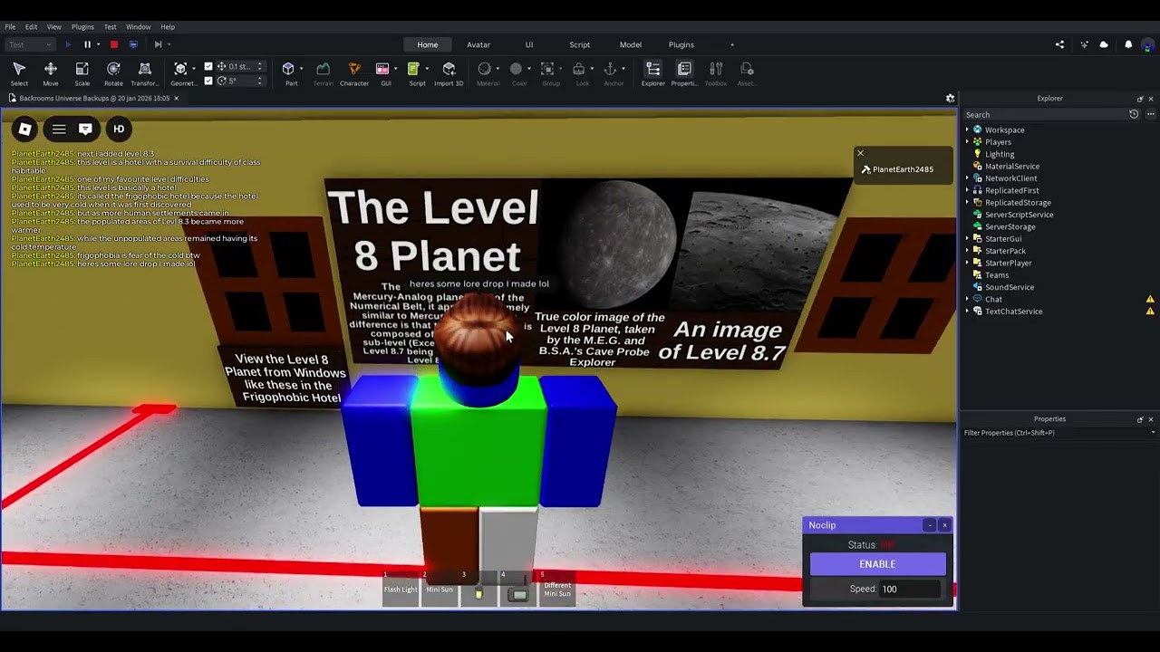1160x652 pixels.
Task: Open the in-game Roblox menu icon
Action: coord(25,129)
